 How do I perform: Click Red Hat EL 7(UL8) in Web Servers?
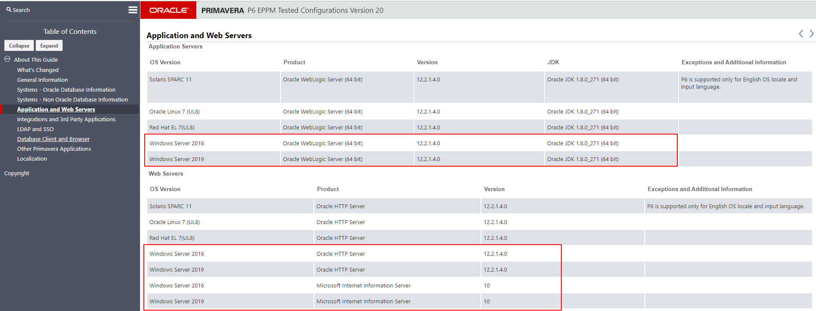172,238
